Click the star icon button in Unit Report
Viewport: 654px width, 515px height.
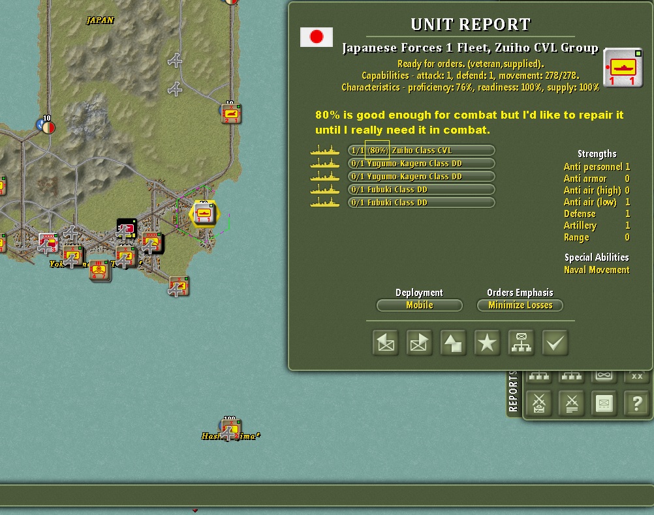(487, 342)
